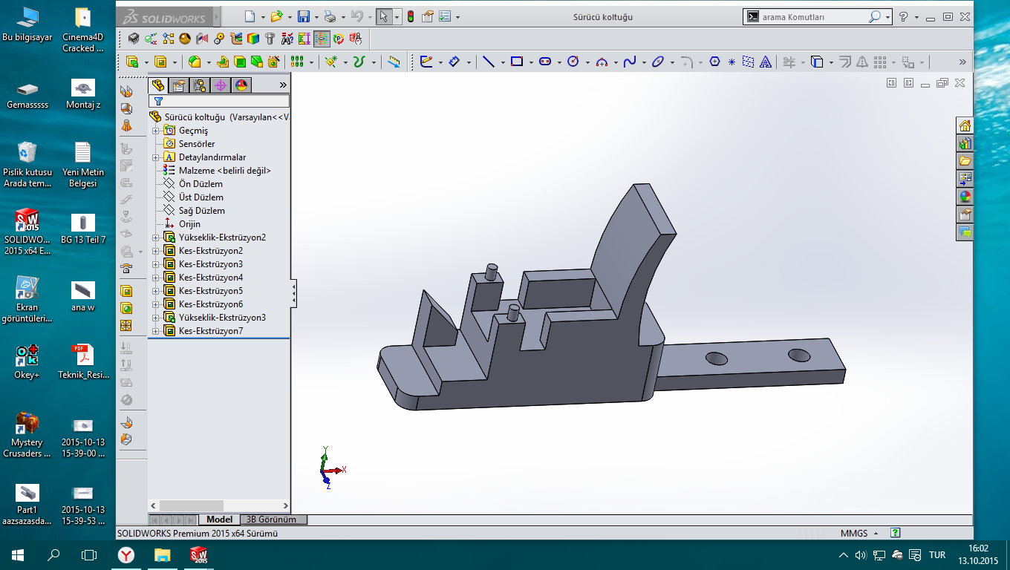Select the Line sketch tool
Screen dimensions: 1010x570
click(x=488, y=62)
